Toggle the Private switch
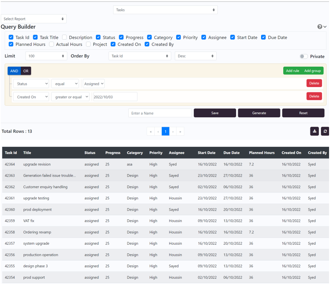Viewport: 331px width, 284px height. 304,56
